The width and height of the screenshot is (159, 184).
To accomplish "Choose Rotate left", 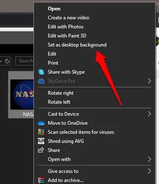I will coord(59,102).
